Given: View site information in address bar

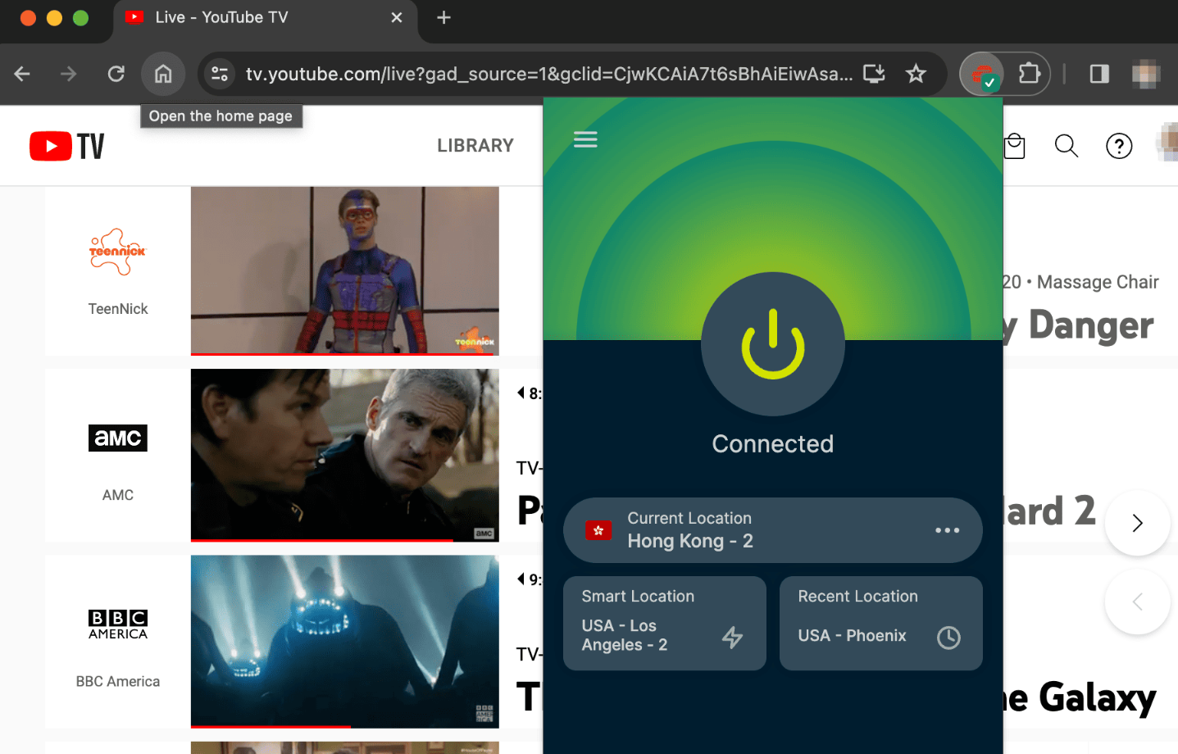Looking at the screenshot, I should point(219,75).
